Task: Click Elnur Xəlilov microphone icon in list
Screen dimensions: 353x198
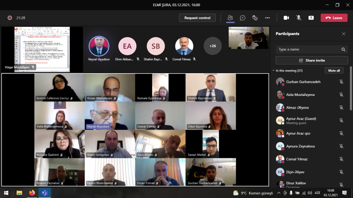Action: [x=341, y=185]
